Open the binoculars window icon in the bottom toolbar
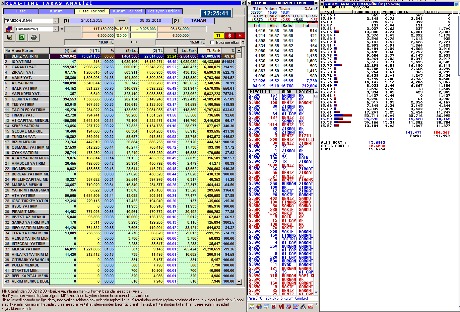This screenshot has width=460, height=312. (x=252, y=306)
